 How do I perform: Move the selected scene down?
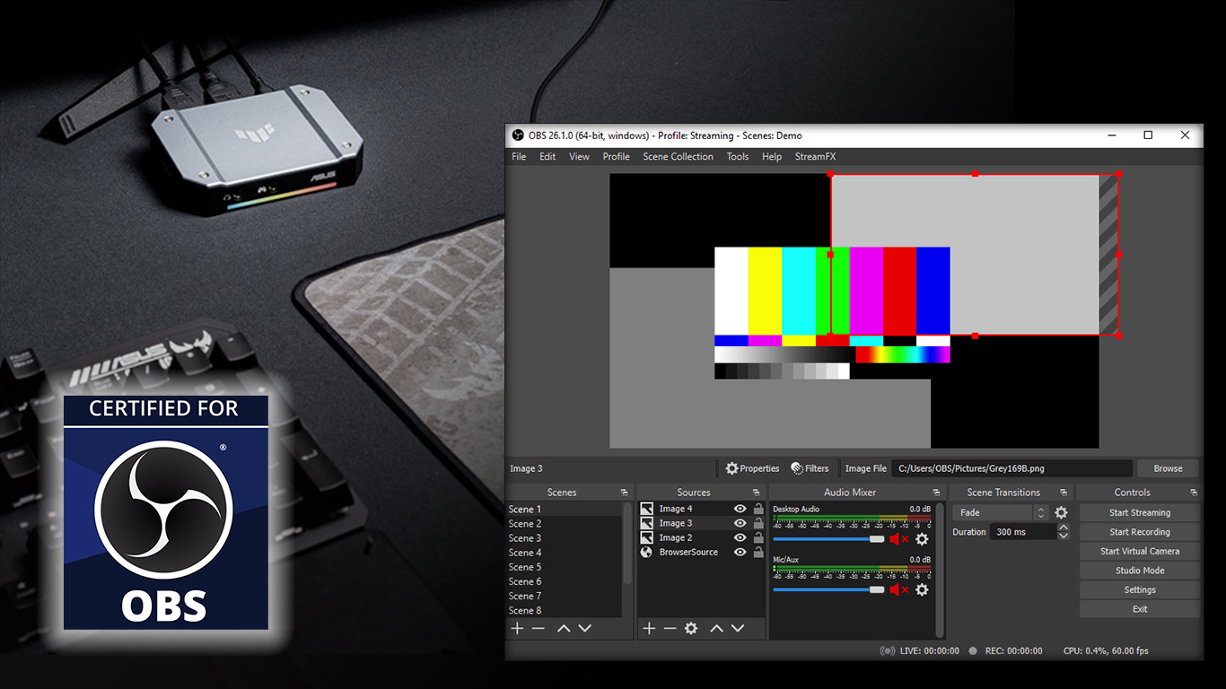tap(585, 629)
